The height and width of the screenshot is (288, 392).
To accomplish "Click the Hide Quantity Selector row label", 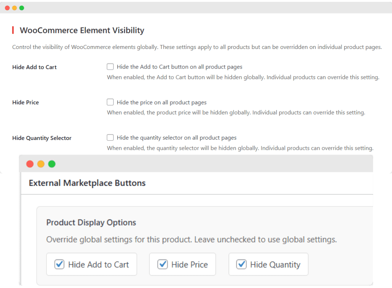I will [42, 138].
